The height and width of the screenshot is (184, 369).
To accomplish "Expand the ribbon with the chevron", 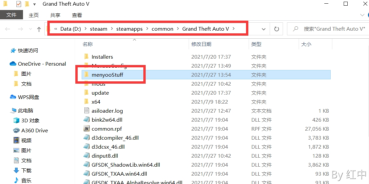I will coord(362,15).
